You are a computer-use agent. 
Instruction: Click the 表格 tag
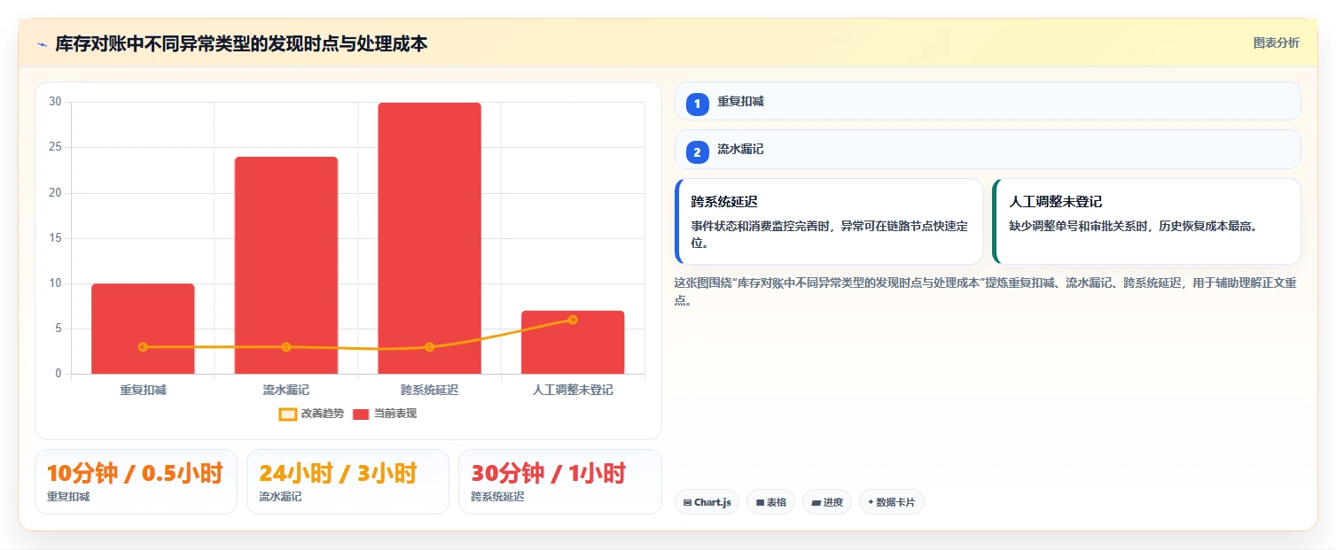click(x=770, y=502)
